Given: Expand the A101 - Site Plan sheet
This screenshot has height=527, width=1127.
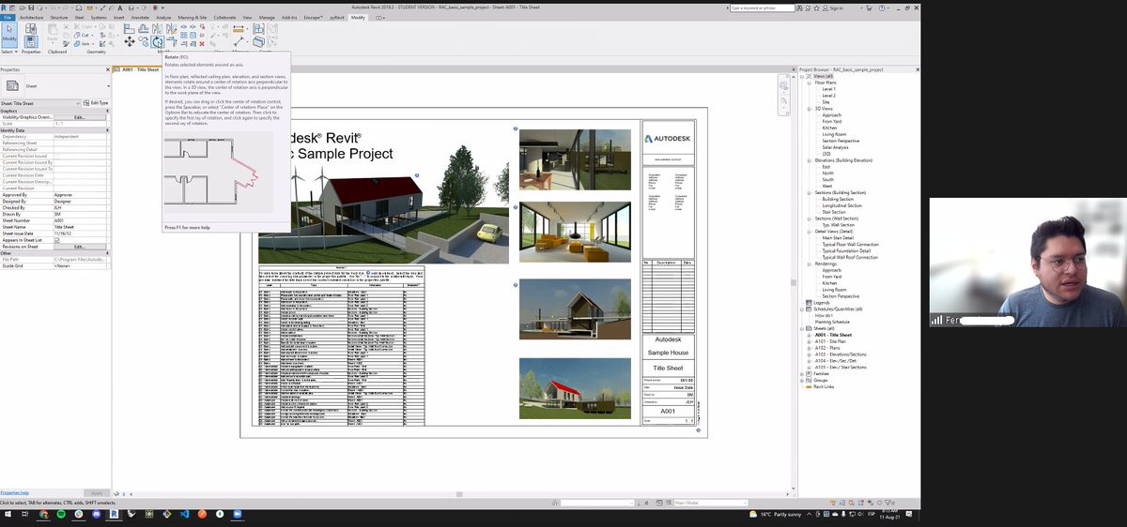Looking at the screenshot, I should coord(809,341).
